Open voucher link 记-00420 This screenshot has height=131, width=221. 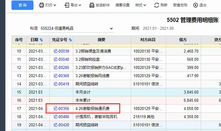(x=61, y=125)
